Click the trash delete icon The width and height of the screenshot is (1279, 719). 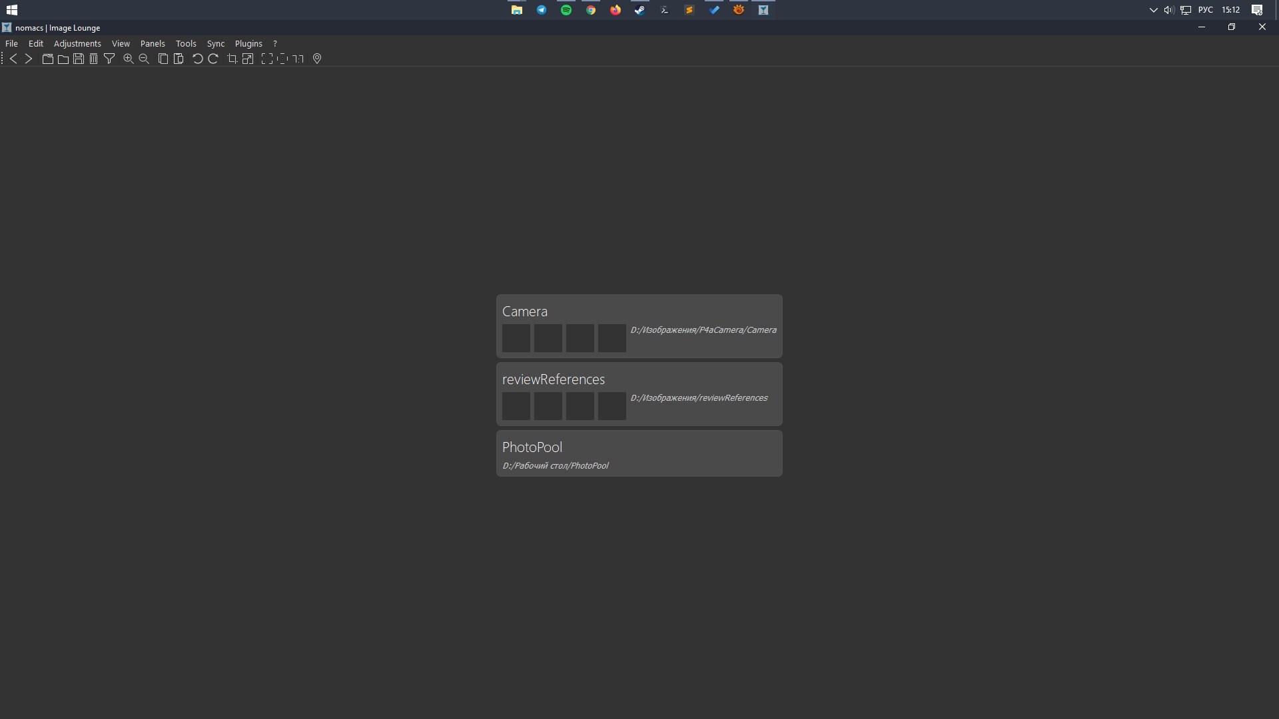click(x=94, y=59)
